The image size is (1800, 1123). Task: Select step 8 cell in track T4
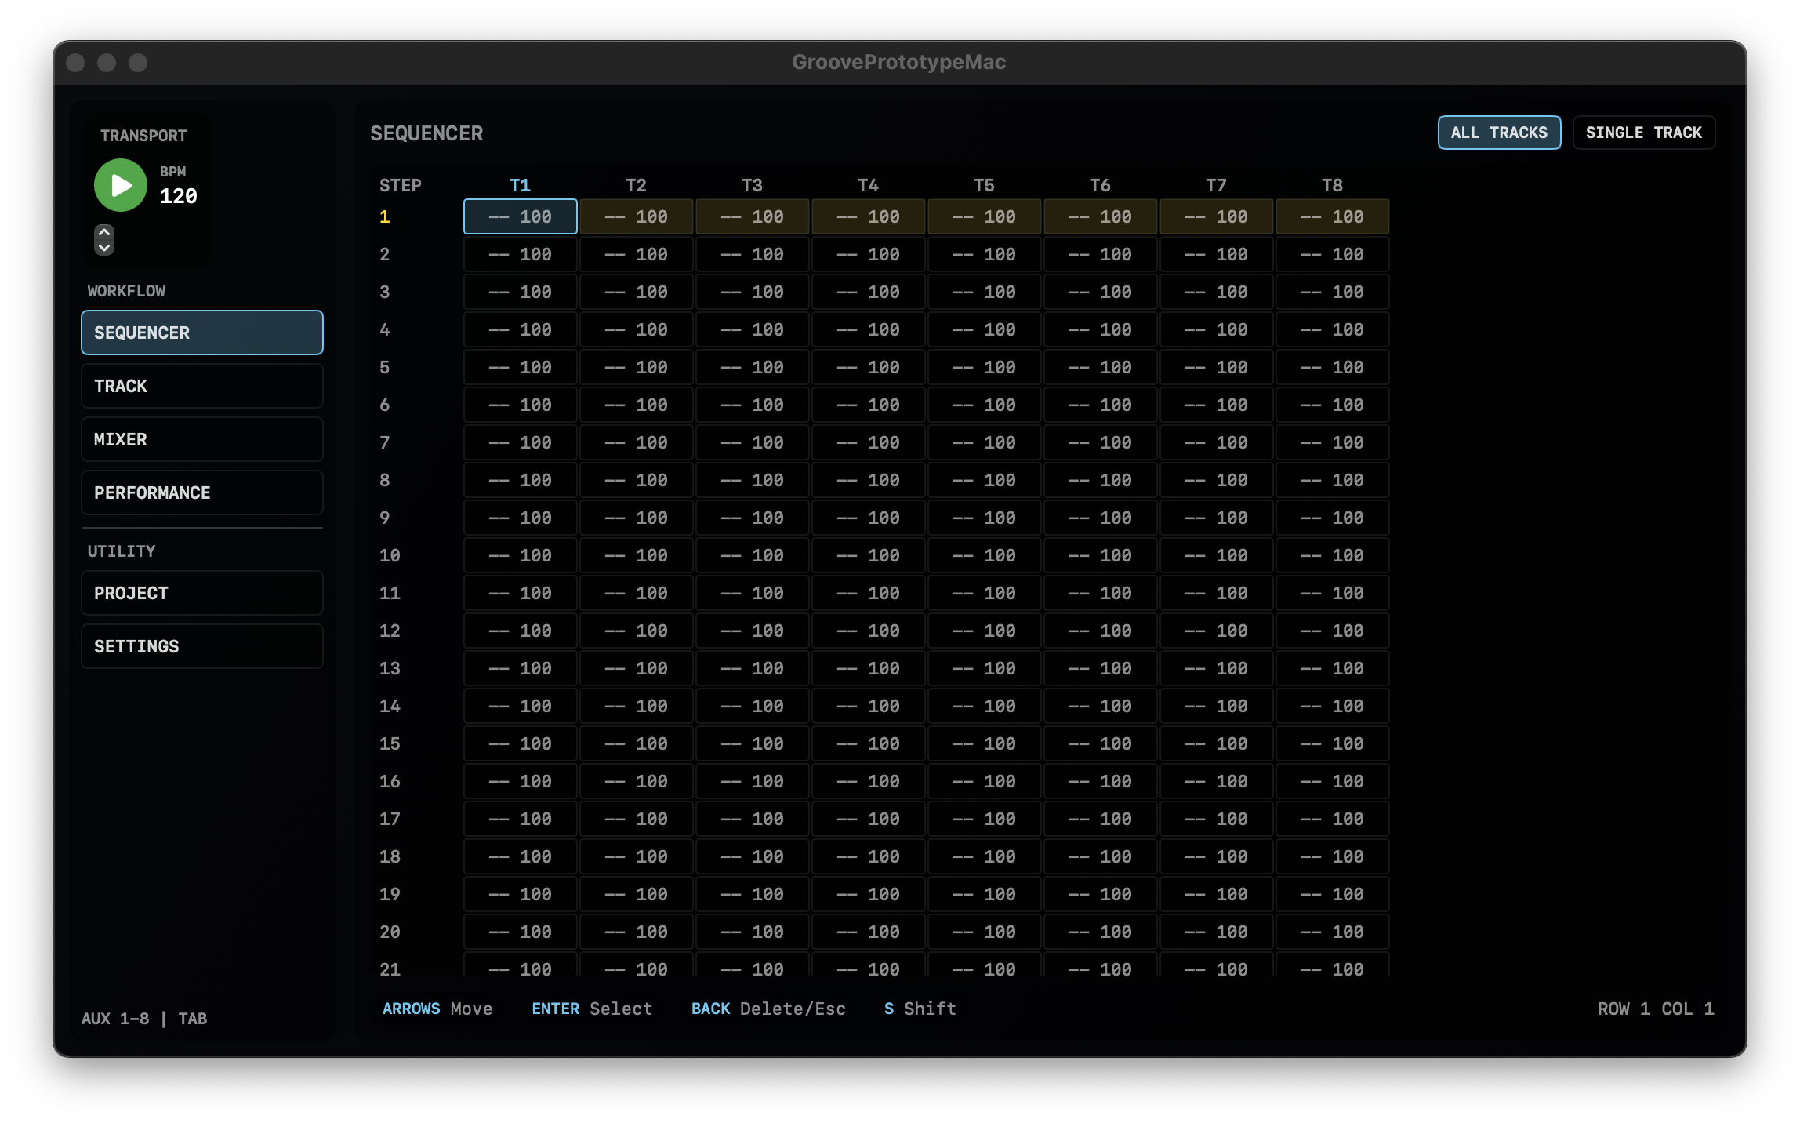pos(868,480)
